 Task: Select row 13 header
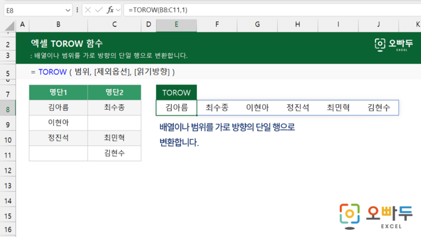(x=8, y=185)
